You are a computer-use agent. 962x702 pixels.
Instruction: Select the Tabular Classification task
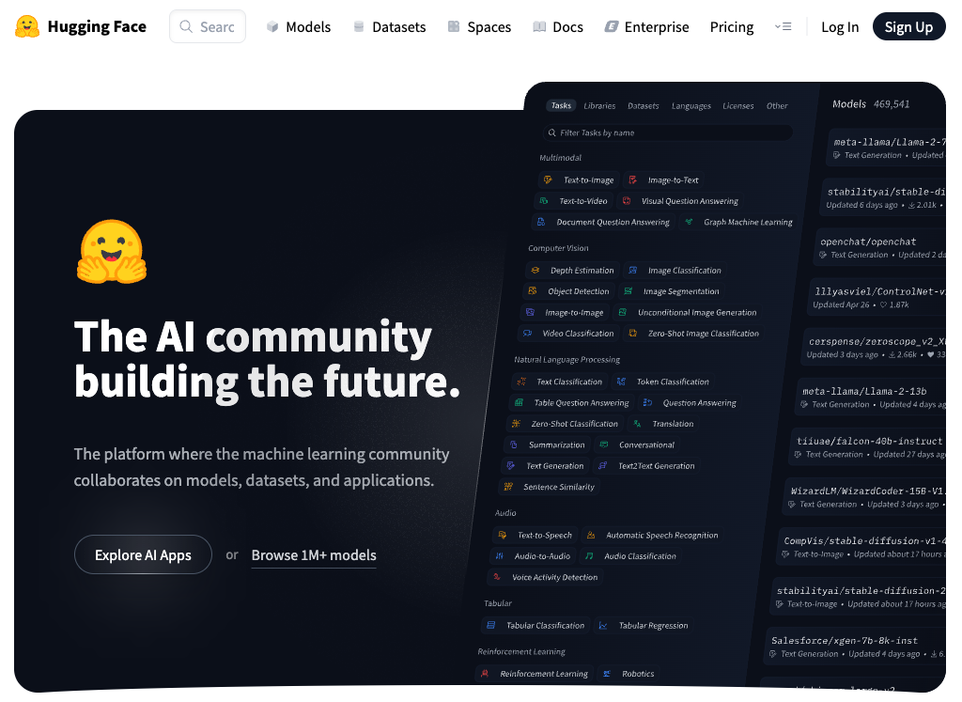click(x=535, y=625)
